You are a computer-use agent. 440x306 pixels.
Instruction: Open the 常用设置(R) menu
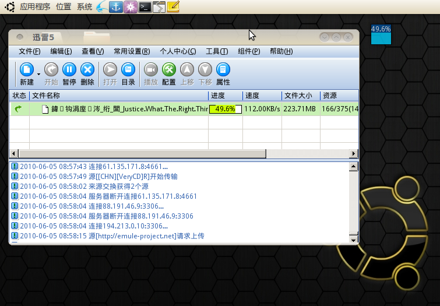point(131,51)
